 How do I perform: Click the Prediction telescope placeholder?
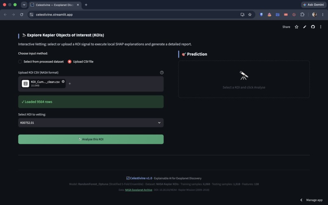244,79
